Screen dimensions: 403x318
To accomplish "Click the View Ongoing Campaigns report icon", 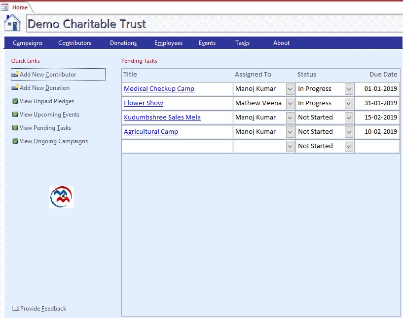I will point(15,141).
